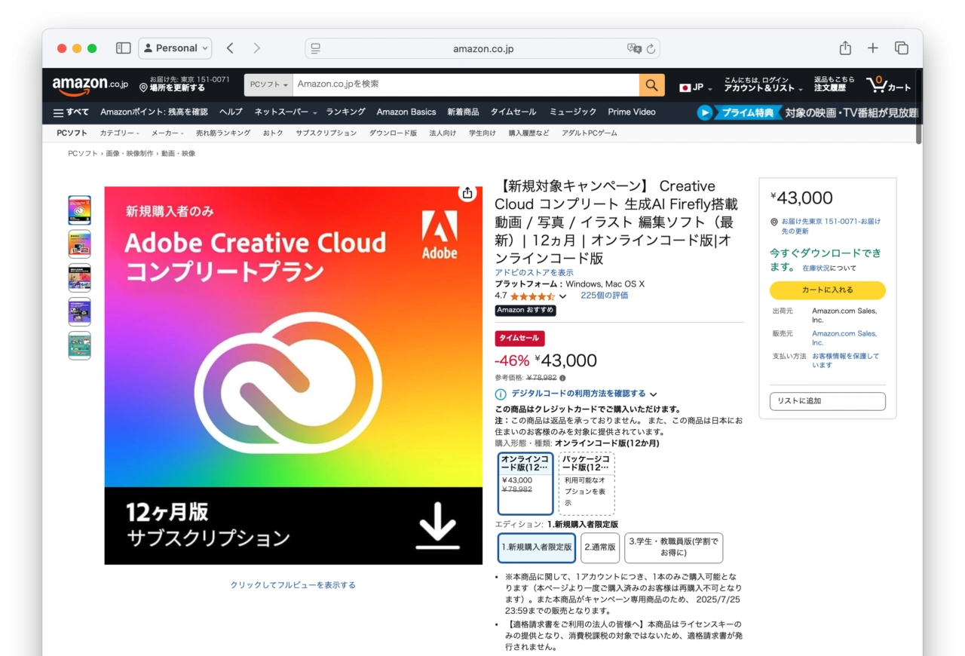Click the 225個の評価 reviews link
Screen dimensions: 965x656
[x=604, y=296]
